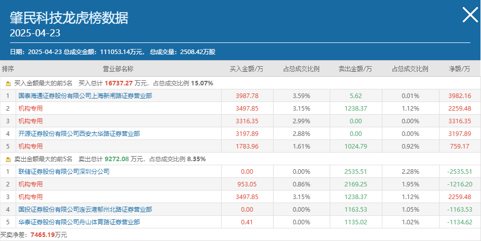Select the 0.92% ratio cell
Screen dimensions: 481x241
(410, 146)
